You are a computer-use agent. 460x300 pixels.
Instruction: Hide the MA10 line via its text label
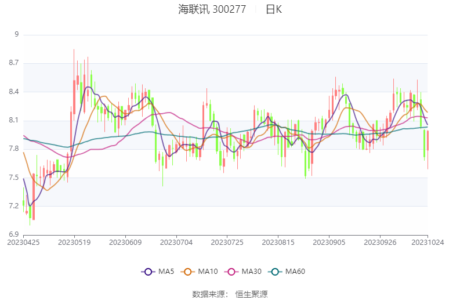click(x=208, y=272)
